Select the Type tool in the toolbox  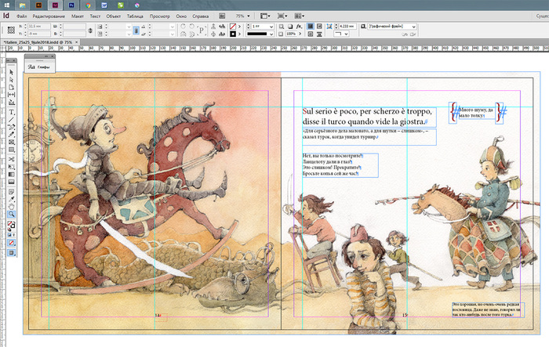point(12,111)
